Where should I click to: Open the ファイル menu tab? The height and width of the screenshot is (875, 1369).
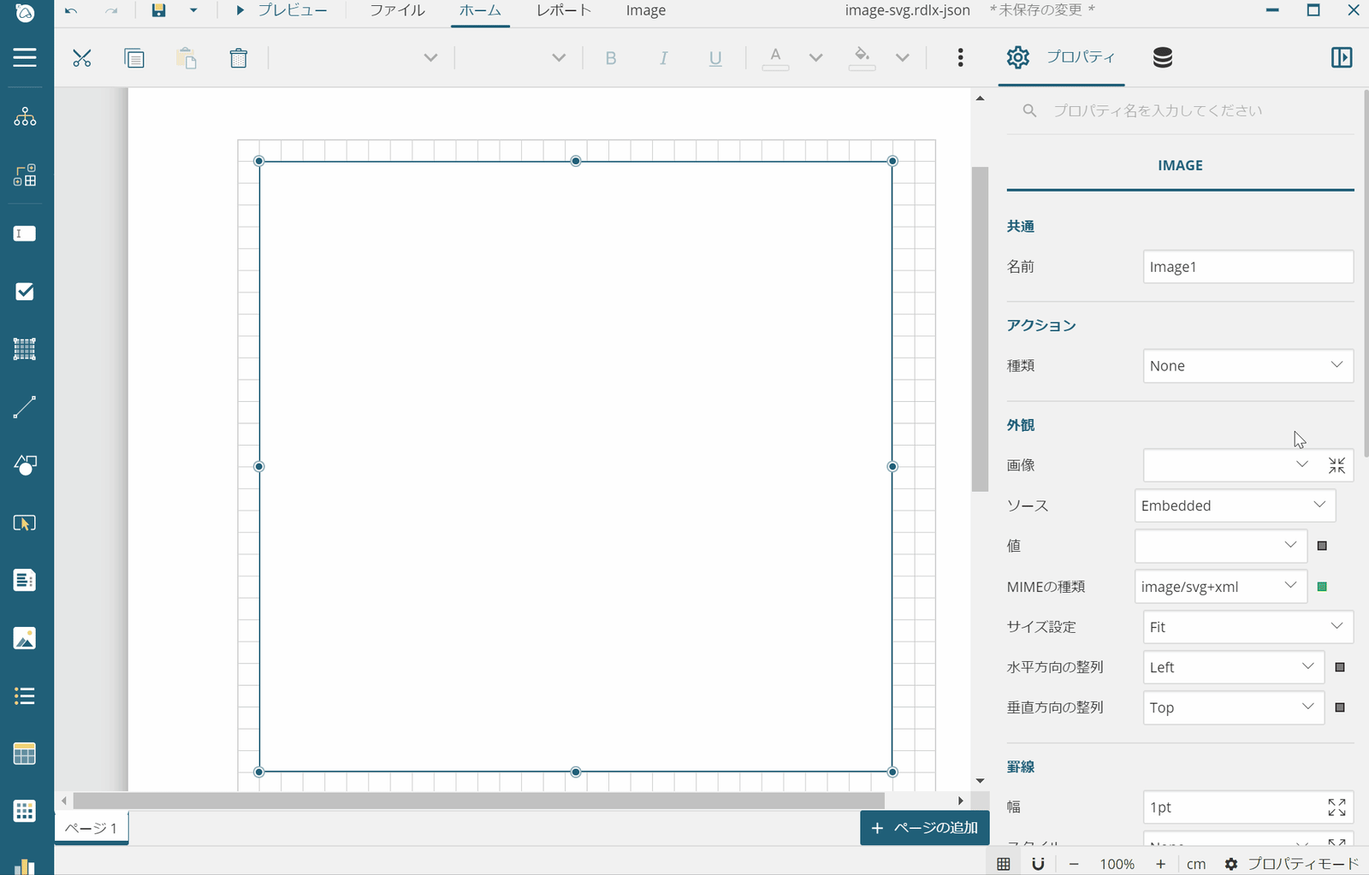click(397, 10)
